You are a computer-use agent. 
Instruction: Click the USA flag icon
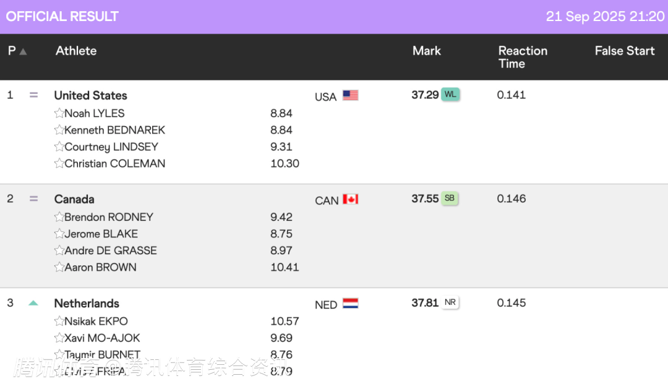pos(351,95)
